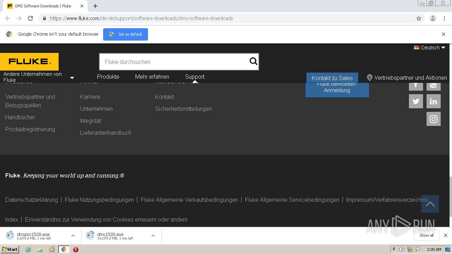
Task: Click Show all downloads button
Action: tap(427, 235)
